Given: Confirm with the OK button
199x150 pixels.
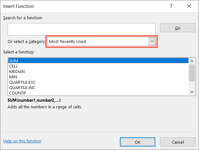Looking at the screenshot, I should point(138,142).
